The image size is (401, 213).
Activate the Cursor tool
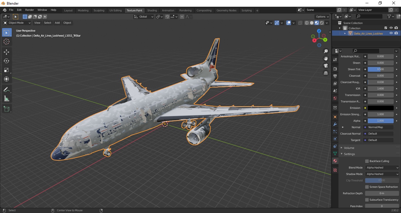[6, 42]
